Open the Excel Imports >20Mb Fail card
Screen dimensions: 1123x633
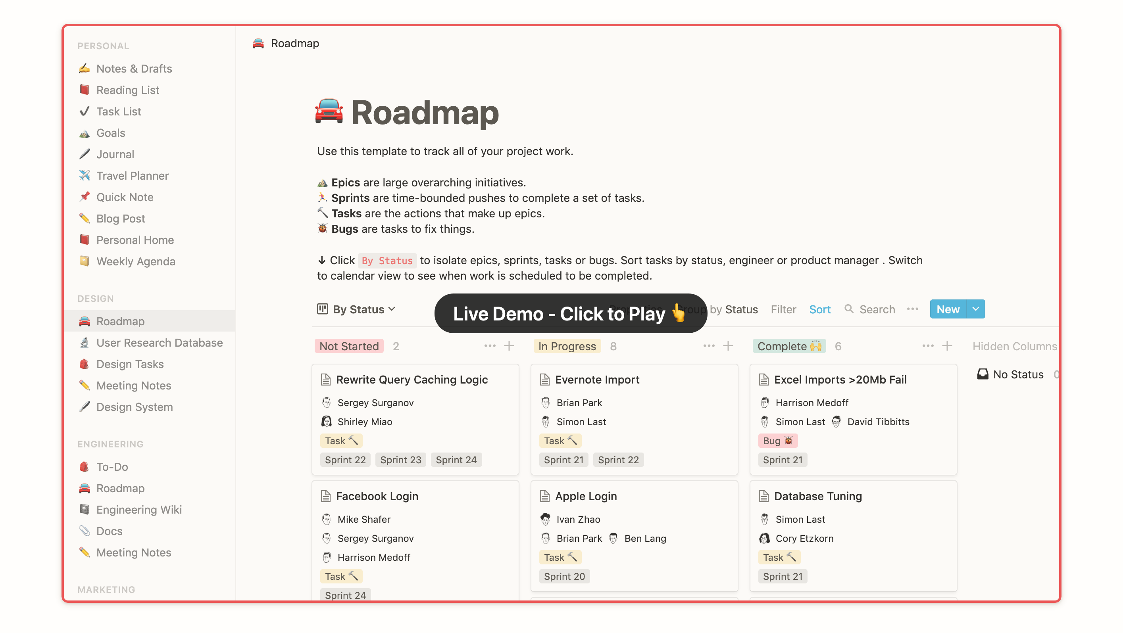click(853, 419)
